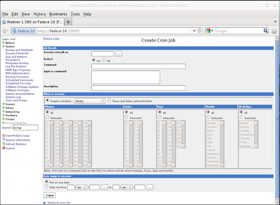This screenshot has height=205, width=280.
Task: Select Simple schedule radio button
Action: point(47,100)
